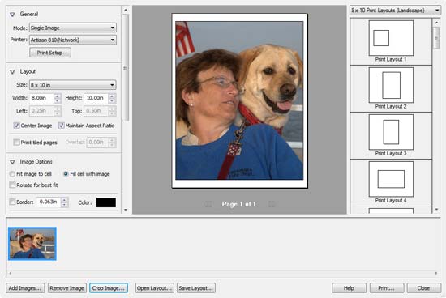Click the Crop Image button
446x298 pixels.
click(109, 288)
